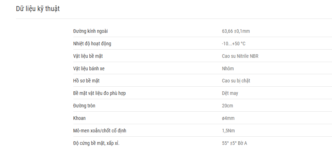This screenshot has height=157, width=332.
Task: Select the 'Nhiệt độ hoạt động' row label
Action: click(92, 44)
